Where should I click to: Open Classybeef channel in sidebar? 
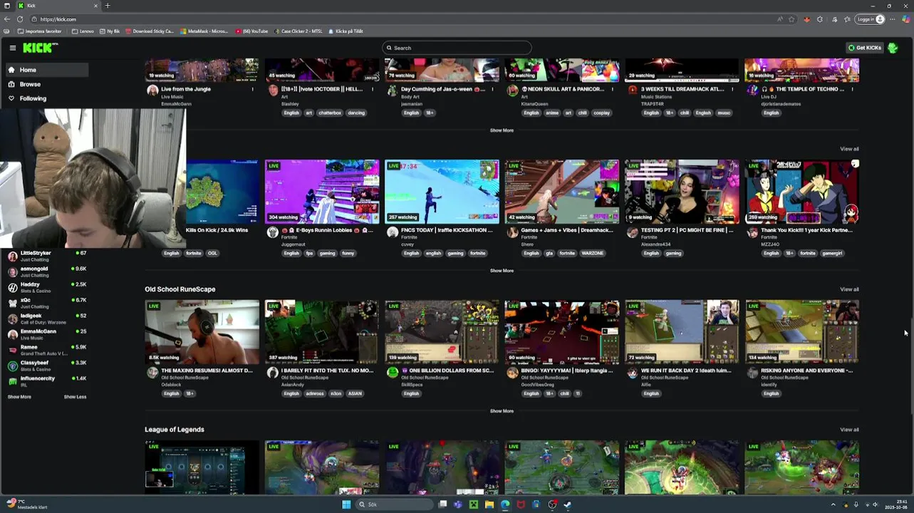pos(46,366)
